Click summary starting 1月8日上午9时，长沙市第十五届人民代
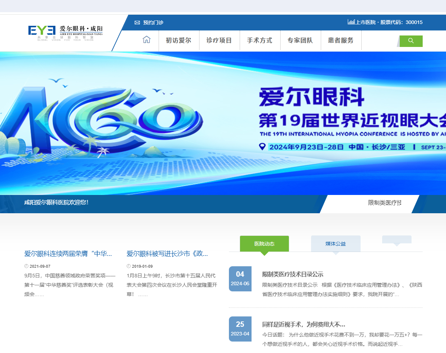The image size is (446, 353). pyautogui.click(x=172, y=285)
